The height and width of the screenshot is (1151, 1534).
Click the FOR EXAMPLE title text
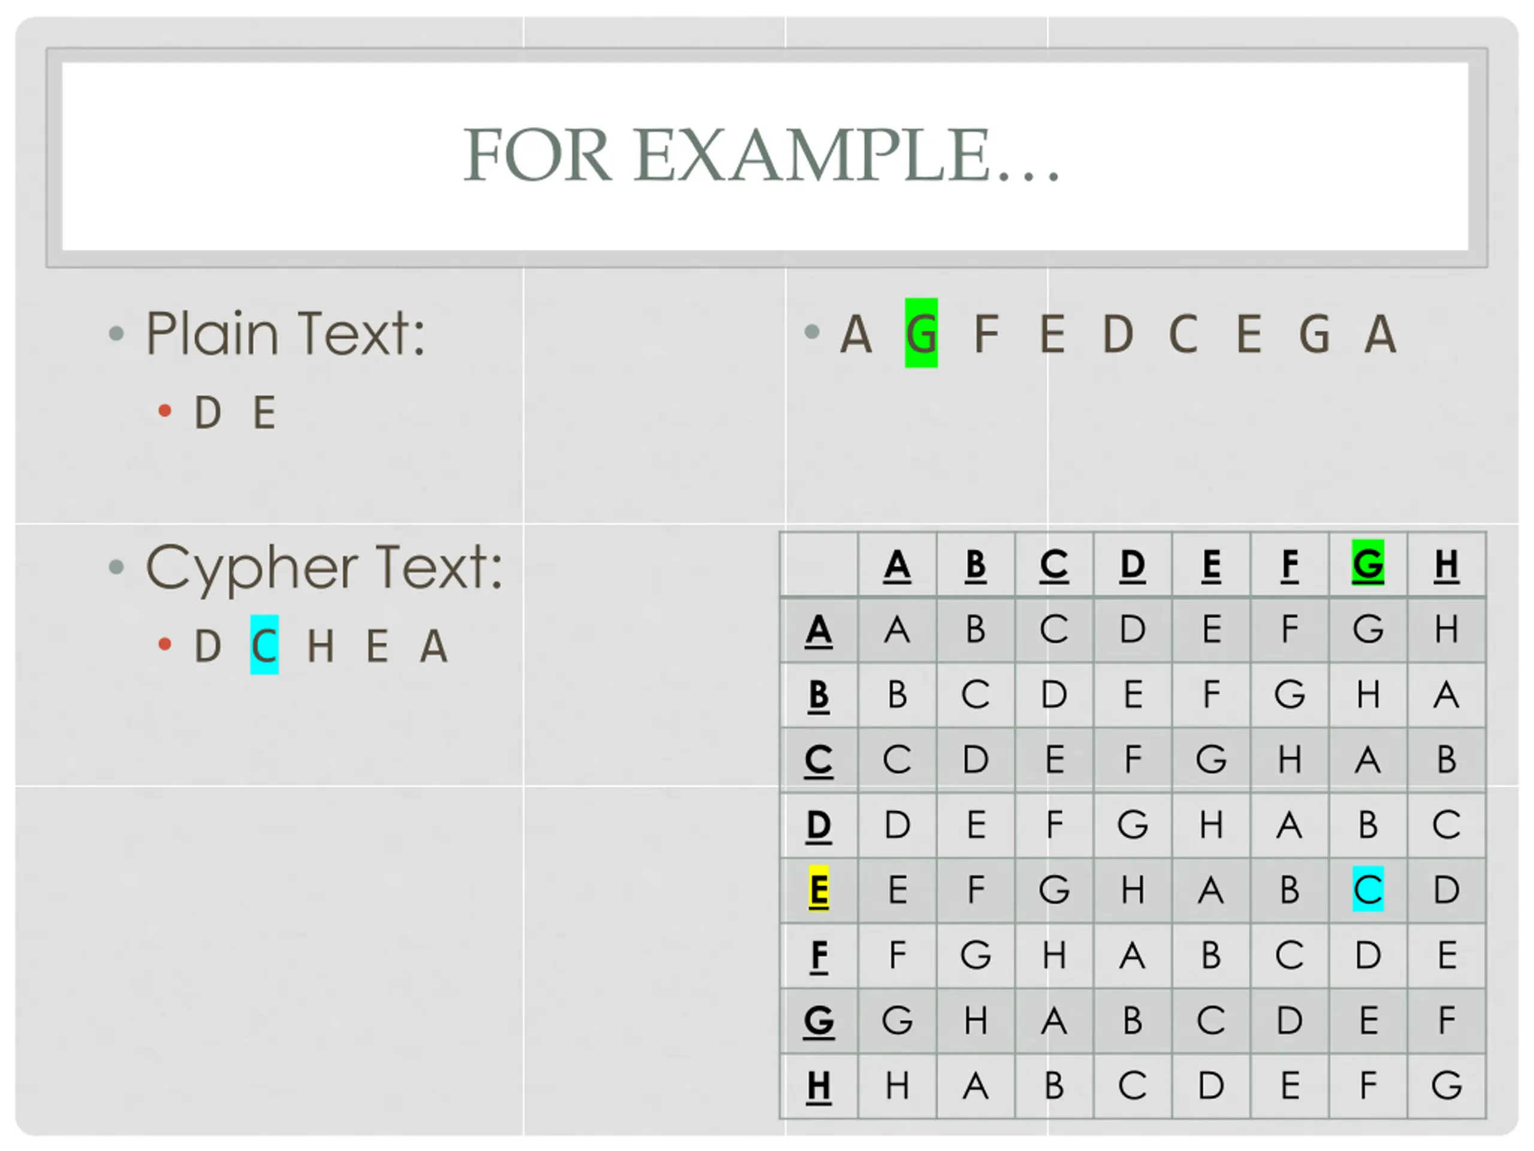(x=761, y=155)
